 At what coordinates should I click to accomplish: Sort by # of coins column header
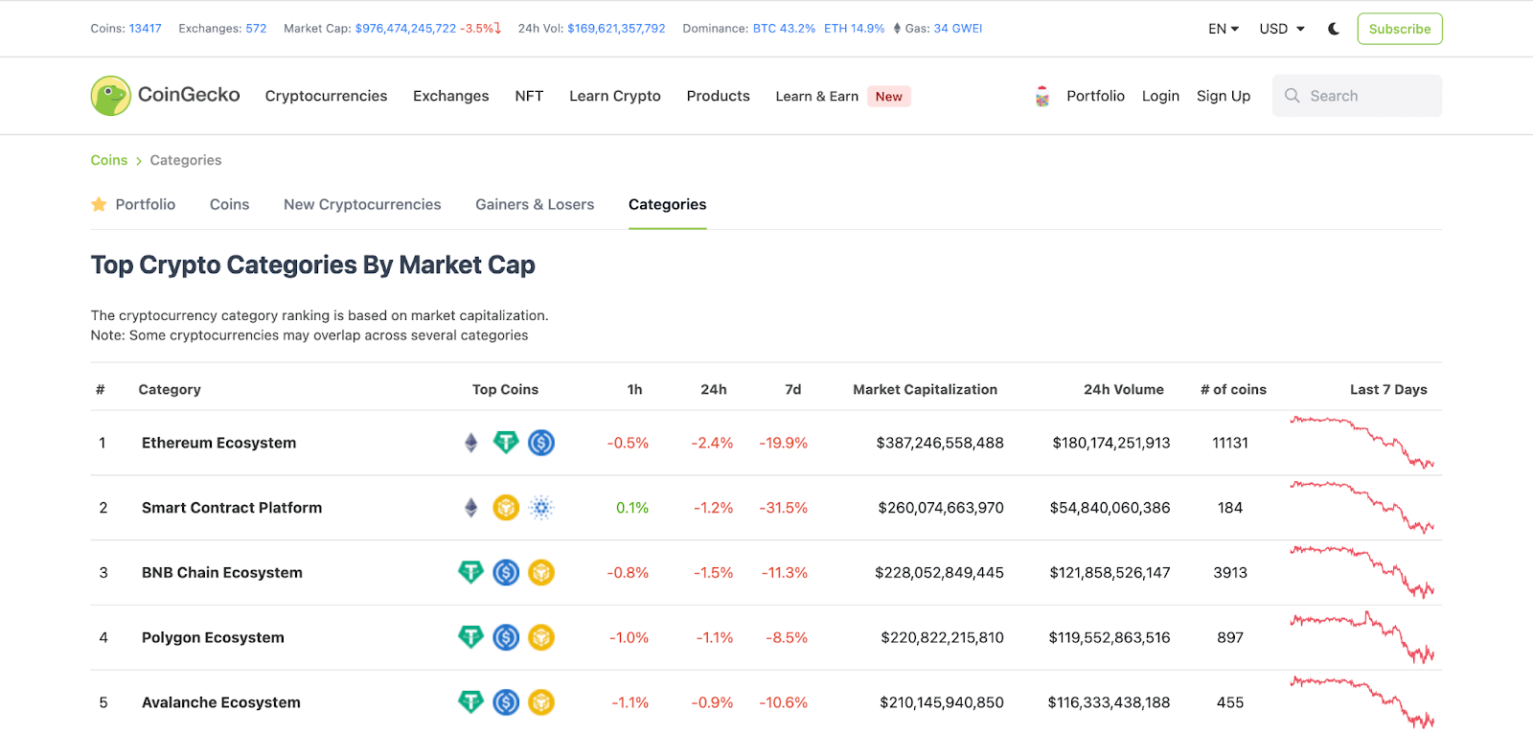pyautogui.click(x=1233, y=389)
